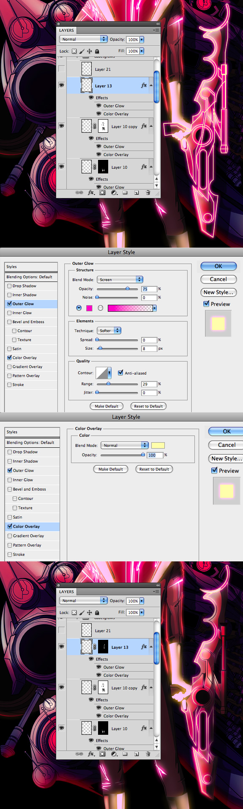Add a layer mask from lower Layers panel footer
This screenshot has width=243, height=809.
tap(102, 754)
